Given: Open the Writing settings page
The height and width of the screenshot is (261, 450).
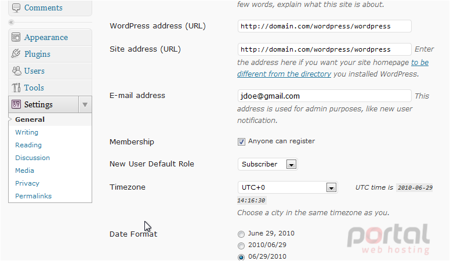Looking at the screenshot, I should pyautogui.click(x=27, y=132).
